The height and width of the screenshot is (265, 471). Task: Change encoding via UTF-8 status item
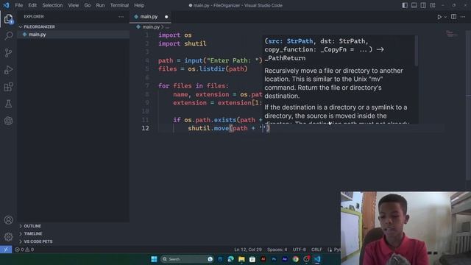(300, 250)
